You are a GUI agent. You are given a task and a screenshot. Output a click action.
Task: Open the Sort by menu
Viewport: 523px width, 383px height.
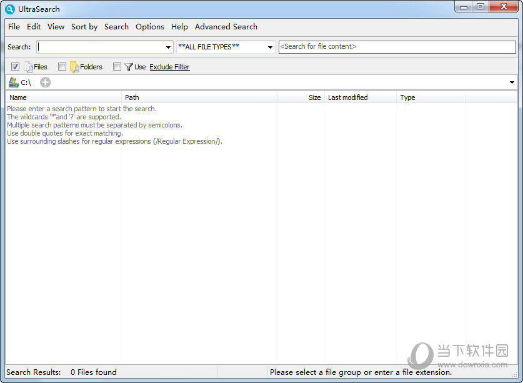pyautogui.click(x=84, y=27)
